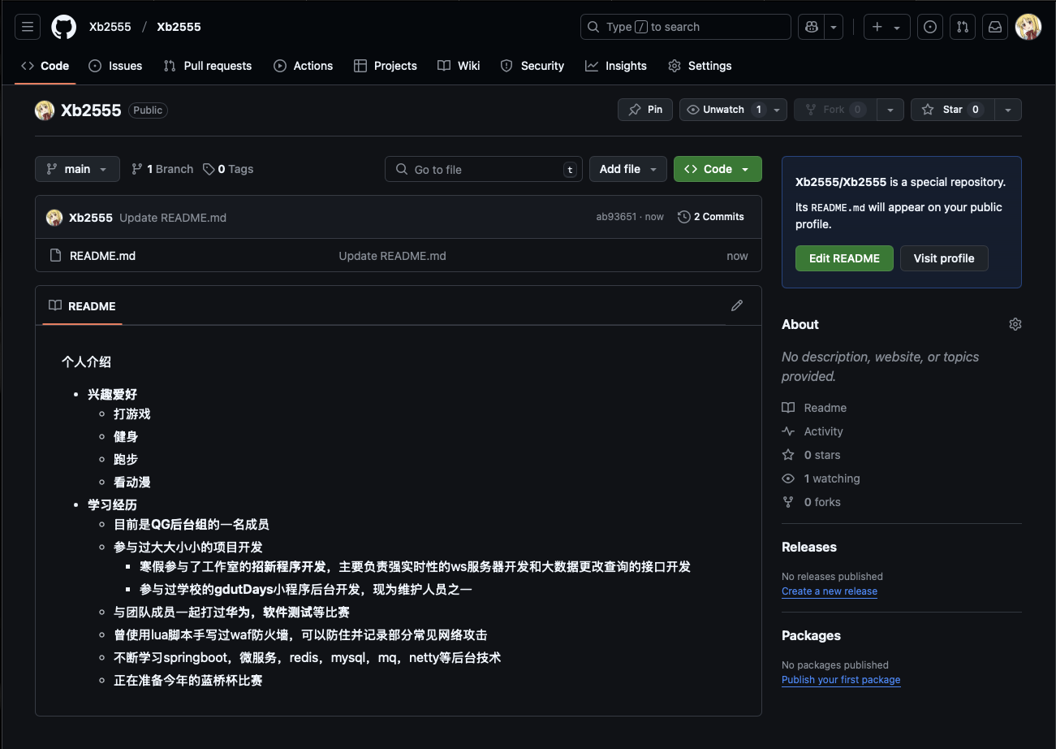
Task: Click Publish your first package link
Action: pyautogui.click(x=841, y=680)
